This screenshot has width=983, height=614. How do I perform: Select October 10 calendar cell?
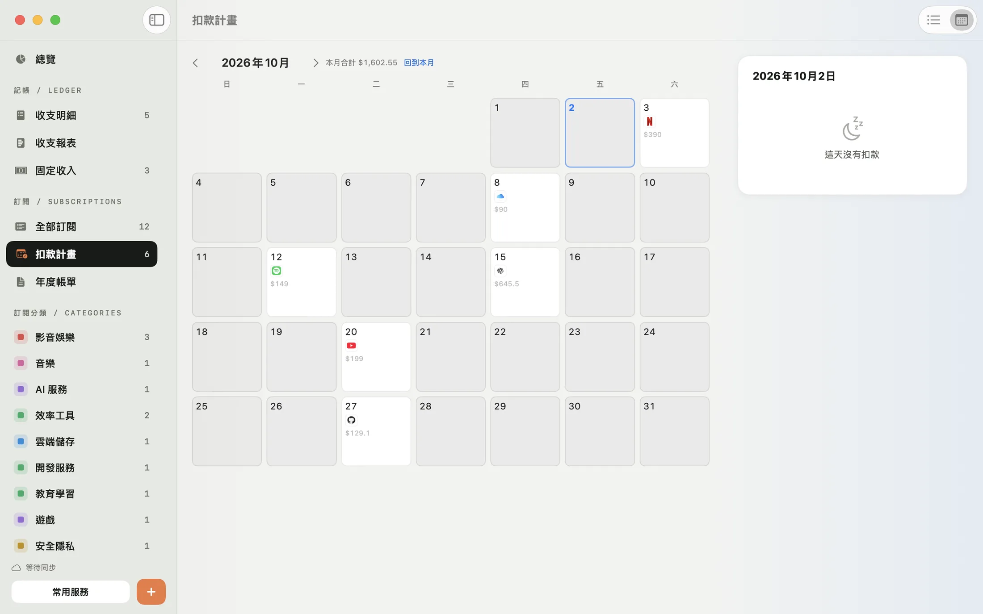(x=674, y=208)
